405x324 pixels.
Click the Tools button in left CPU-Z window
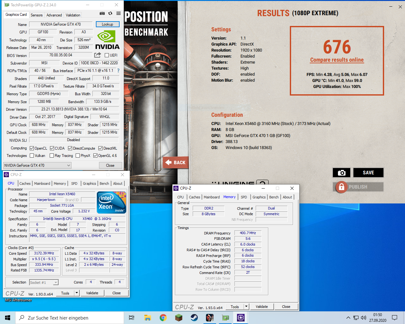65,293
